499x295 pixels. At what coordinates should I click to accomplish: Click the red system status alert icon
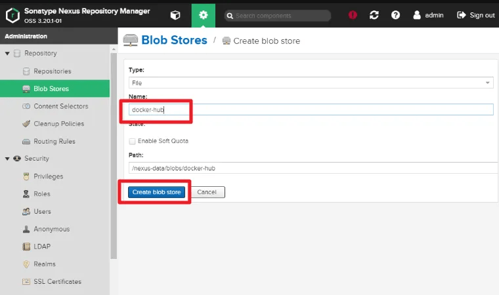(353, 15)
